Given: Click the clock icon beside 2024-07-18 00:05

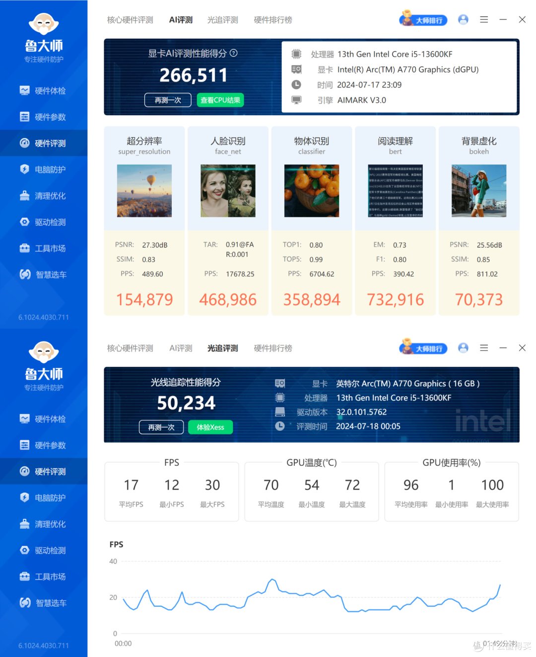Looking at the screenshot, I should pyautogui.click(x=280, y=426).
